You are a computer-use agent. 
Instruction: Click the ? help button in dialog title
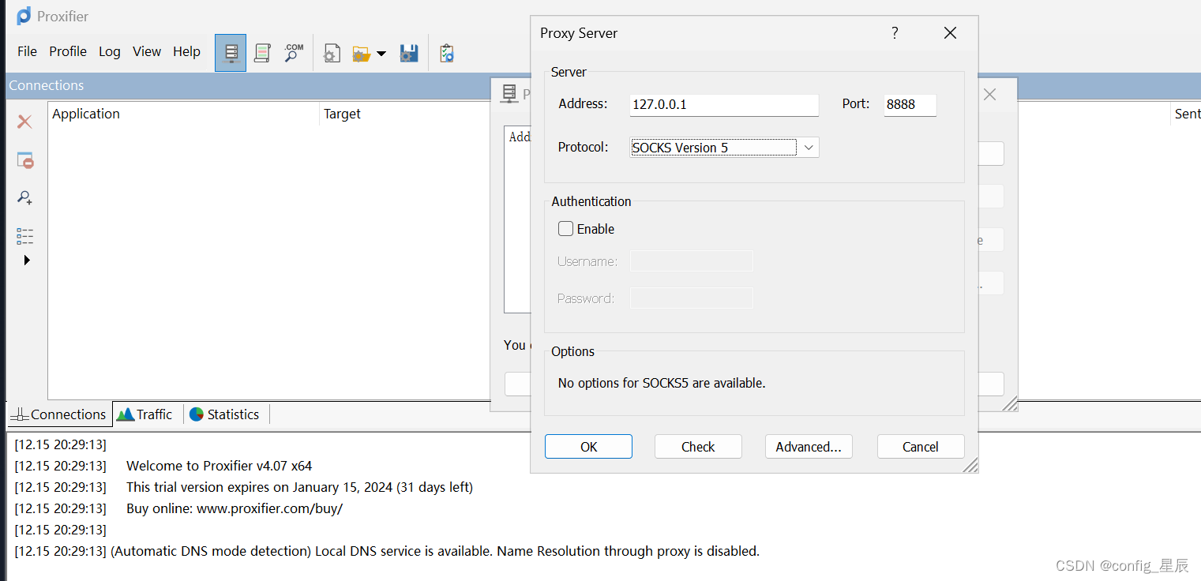(895, 33)
